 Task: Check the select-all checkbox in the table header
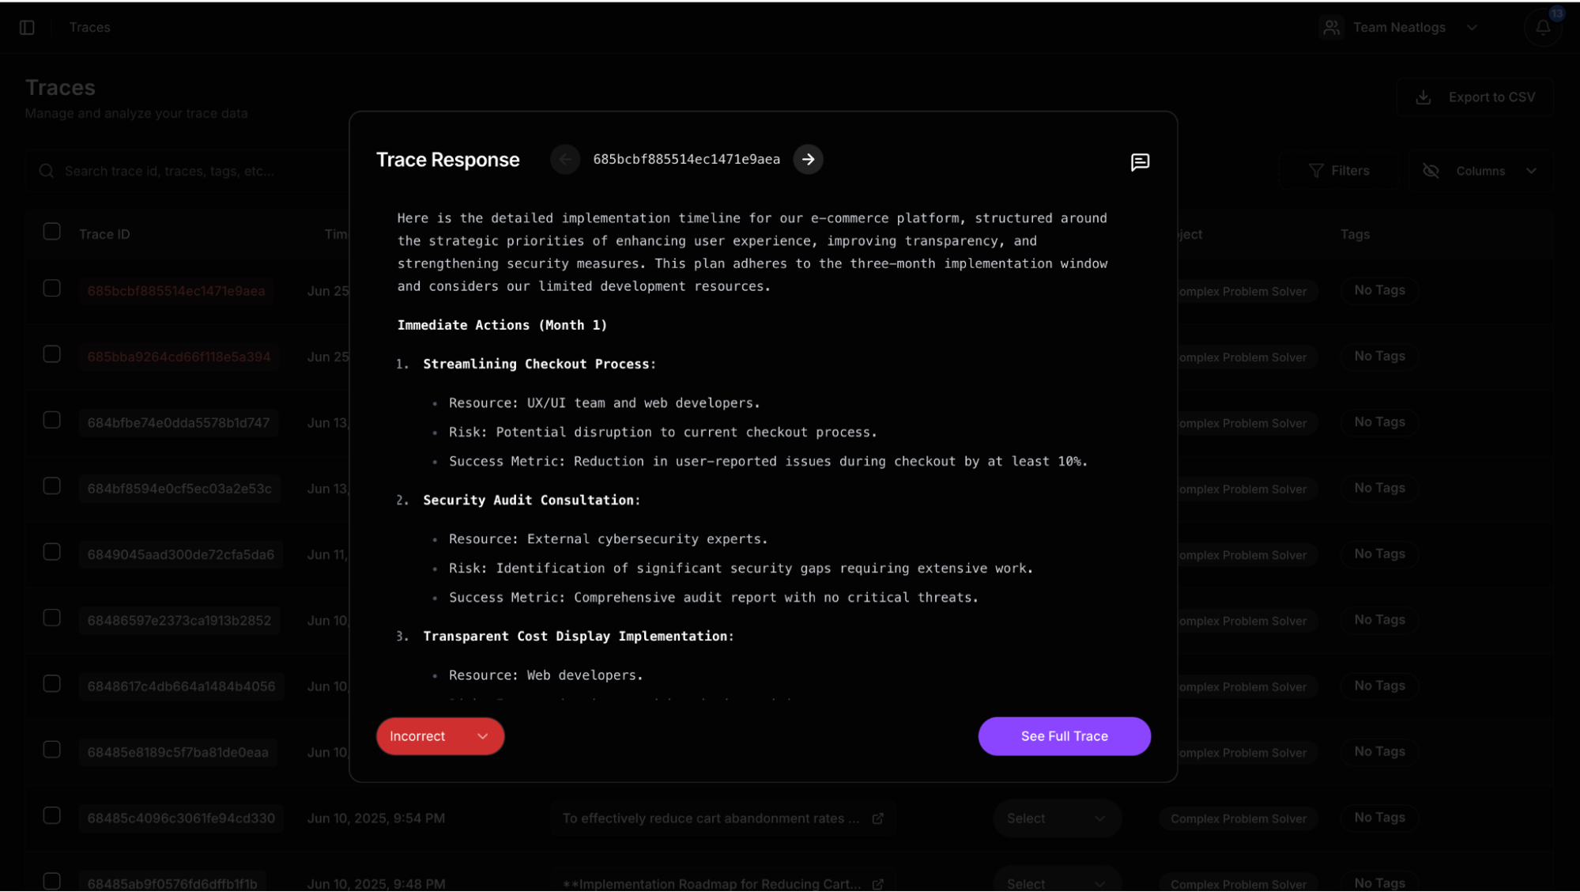coord(52,232)
